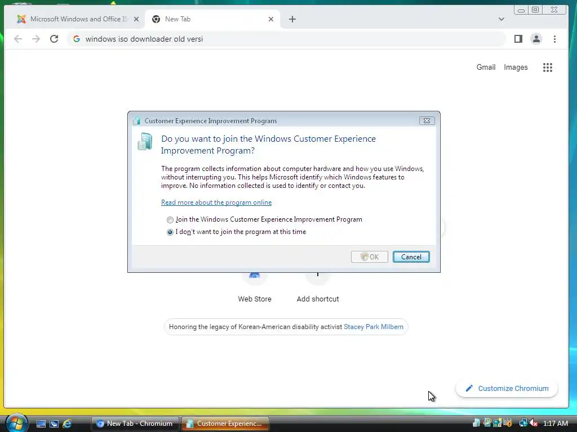Screen dimensions: 577x432
Task: Close the Customer Experience Improvement Program dialog
Action: 427,120
